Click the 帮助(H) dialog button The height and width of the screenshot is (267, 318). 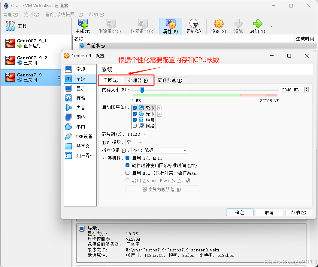click(299, 212)
